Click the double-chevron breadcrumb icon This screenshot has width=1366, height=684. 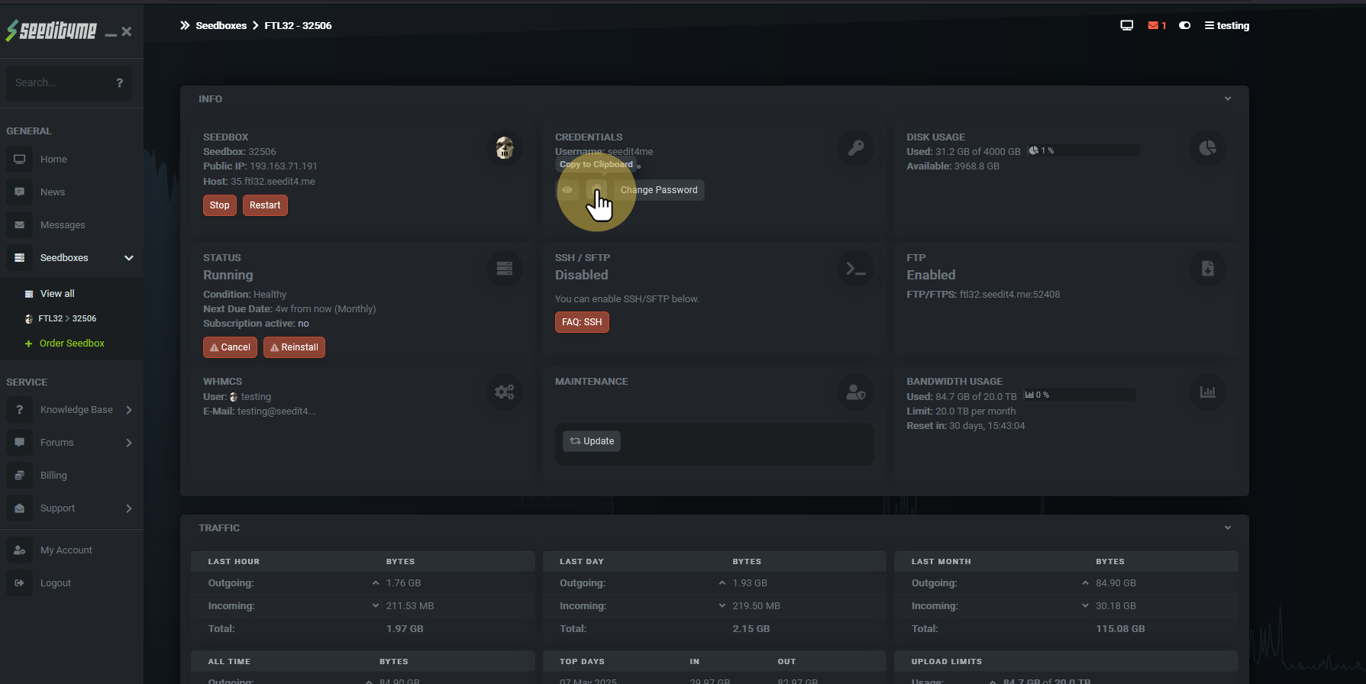[185, 25]
